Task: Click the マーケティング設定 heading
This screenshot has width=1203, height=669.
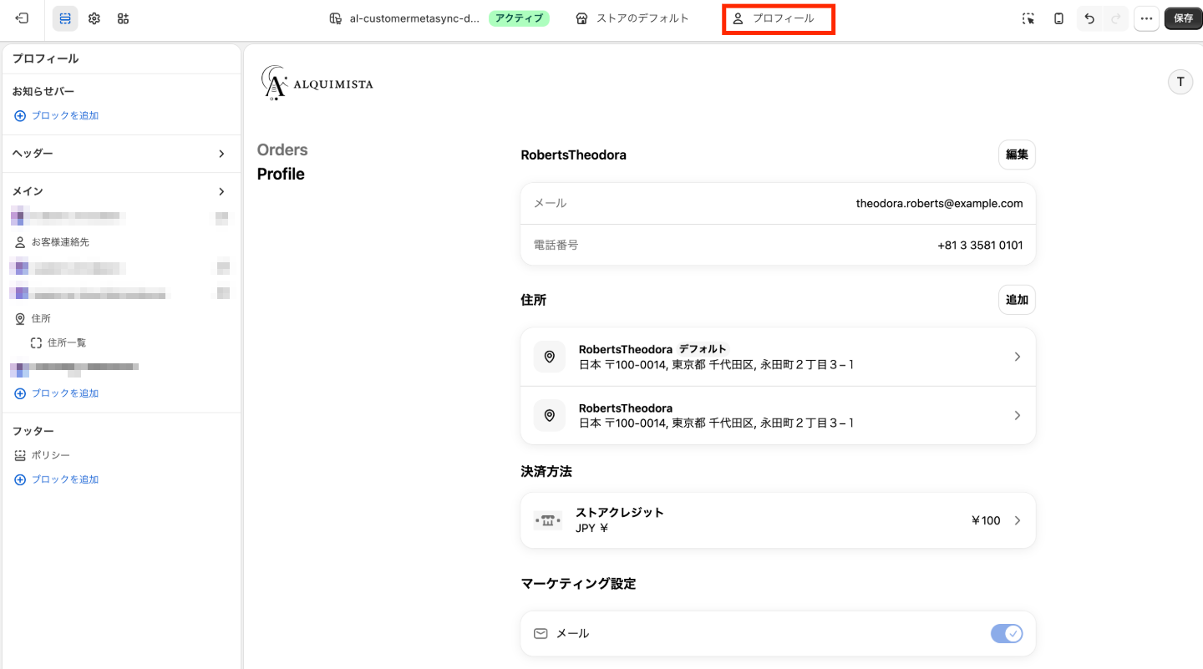Action: [578, 584]
